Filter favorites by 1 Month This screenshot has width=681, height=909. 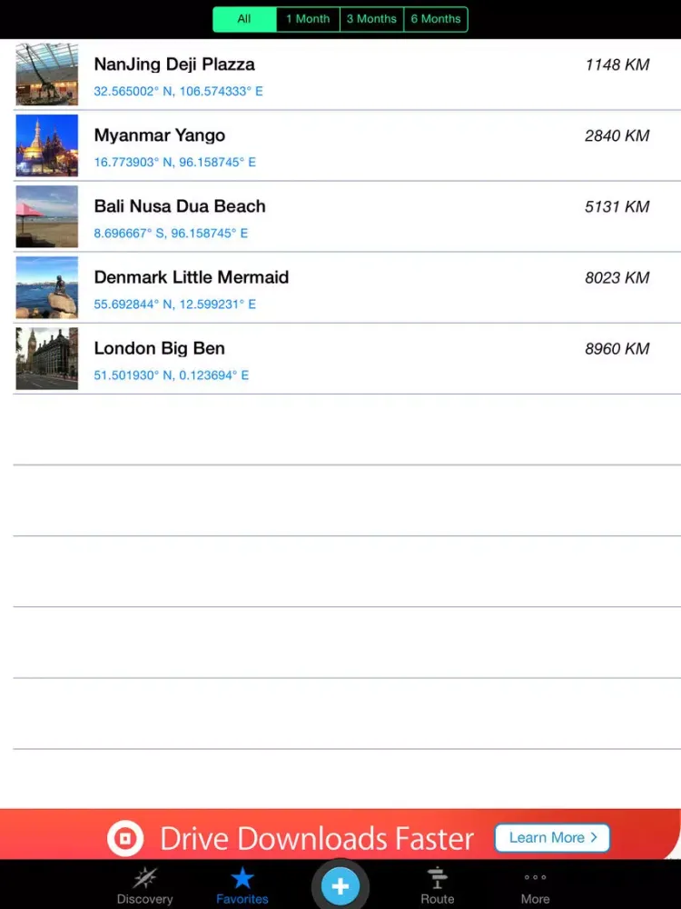click(x=308, y=19)
